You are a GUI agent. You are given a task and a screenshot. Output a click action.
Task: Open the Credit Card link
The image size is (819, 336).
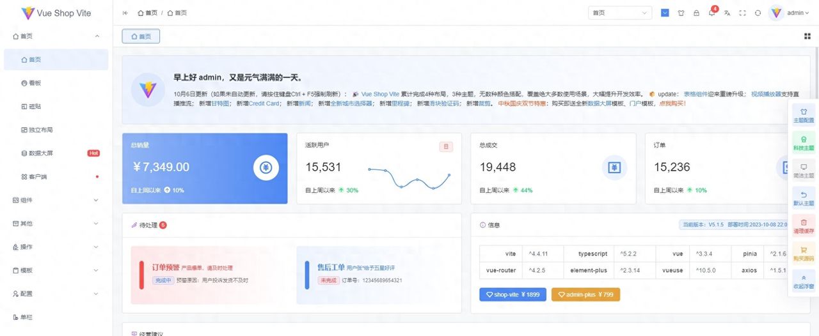[x=264, y=103]
